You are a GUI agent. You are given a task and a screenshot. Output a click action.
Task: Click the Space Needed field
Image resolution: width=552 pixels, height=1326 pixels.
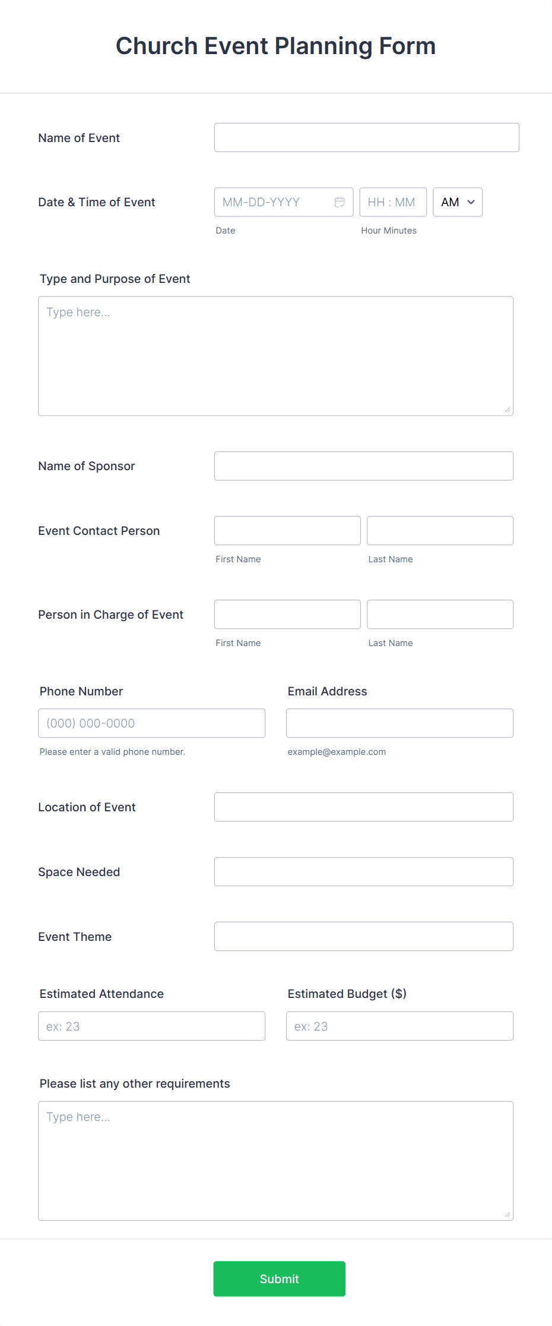point(363,871)
